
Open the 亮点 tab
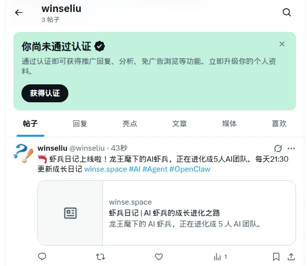point(130,124)
